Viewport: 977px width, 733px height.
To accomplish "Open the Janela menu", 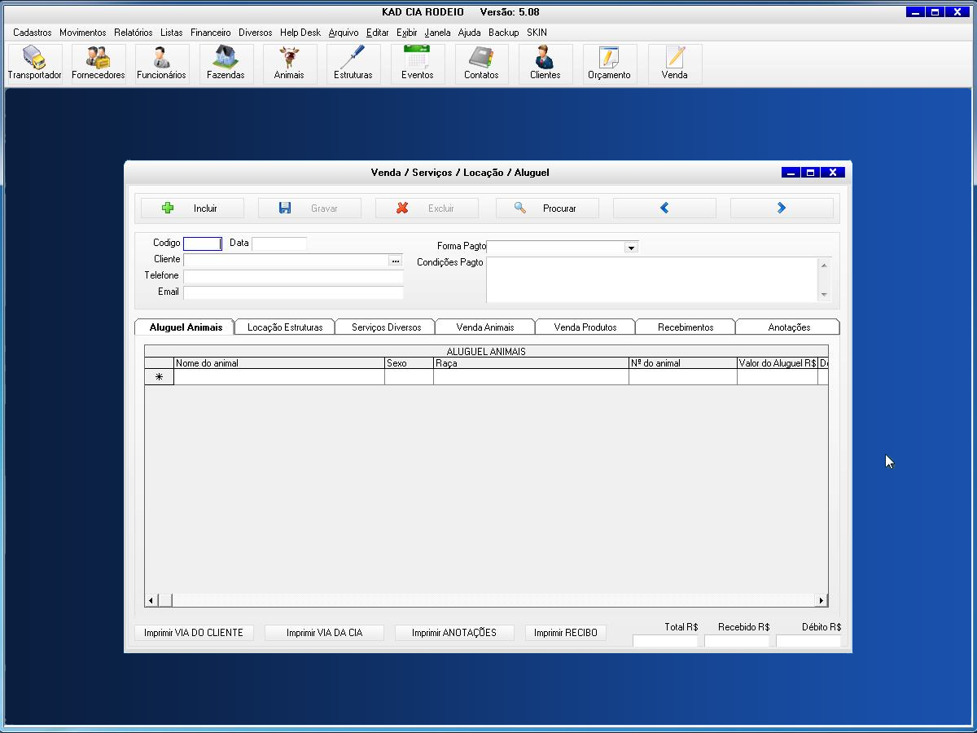I will (x=438, y=33).
